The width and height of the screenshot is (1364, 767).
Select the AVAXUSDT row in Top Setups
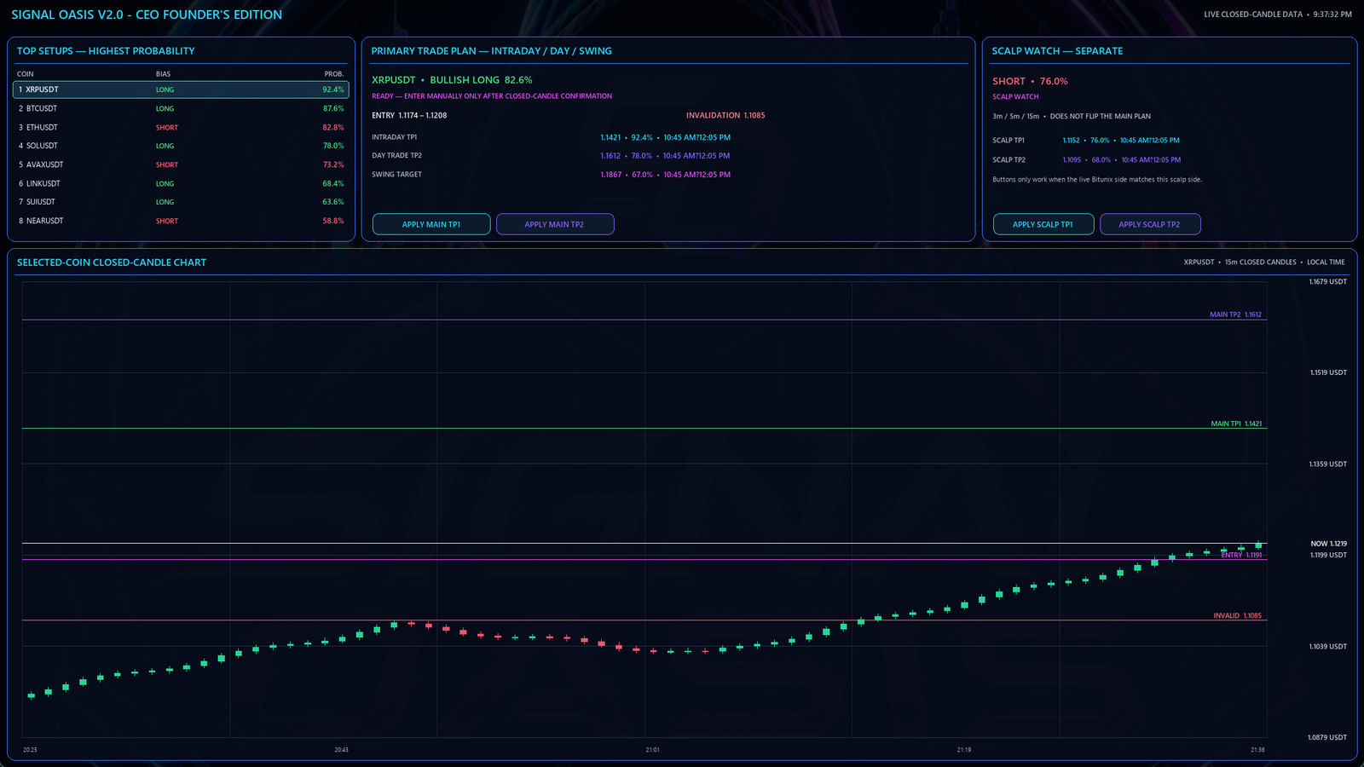[181, 164]
